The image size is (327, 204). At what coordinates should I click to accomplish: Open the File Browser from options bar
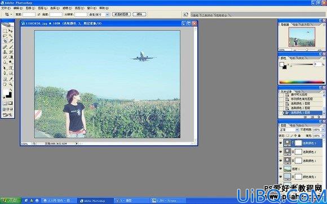click(185, 15)
